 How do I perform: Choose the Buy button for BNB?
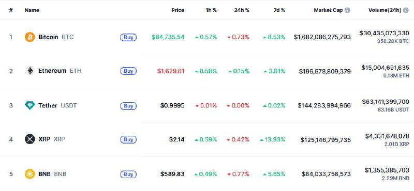tap(128, 174)
